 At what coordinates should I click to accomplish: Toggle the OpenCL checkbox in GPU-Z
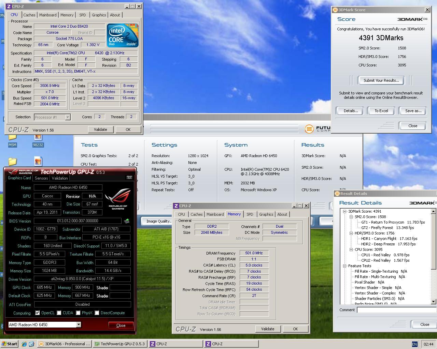point(38,313)
